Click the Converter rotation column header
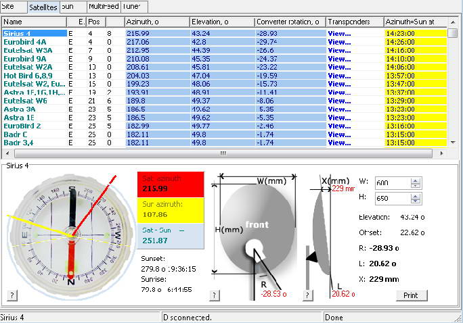The height and width of the screenshot is (323, 463). [x=290, y=22]
